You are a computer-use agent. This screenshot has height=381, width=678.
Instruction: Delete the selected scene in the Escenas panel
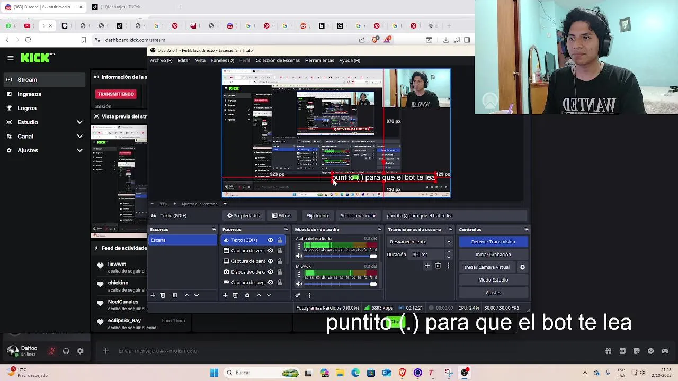(163, 295)
